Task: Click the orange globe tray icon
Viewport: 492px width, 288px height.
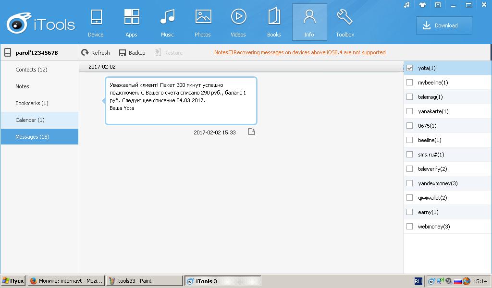Action: coord(467,281)
